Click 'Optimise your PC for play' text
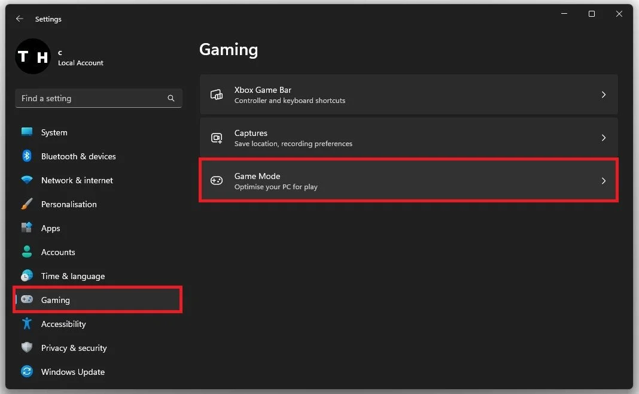The image size is (639, 394). tap(276, 187)
